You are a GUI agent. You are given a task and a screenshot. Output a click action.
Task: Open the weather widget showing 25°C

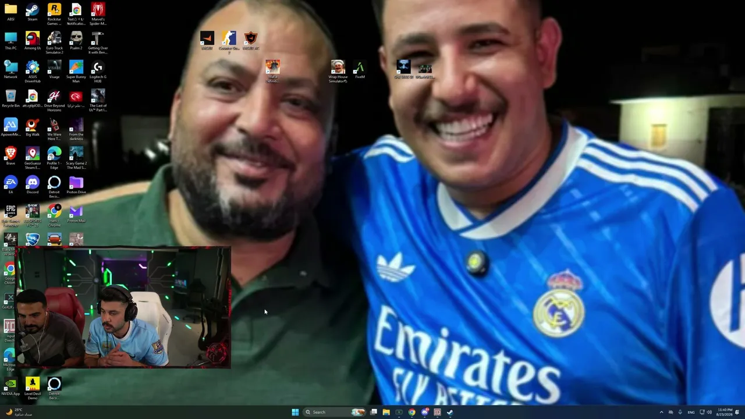17,412
